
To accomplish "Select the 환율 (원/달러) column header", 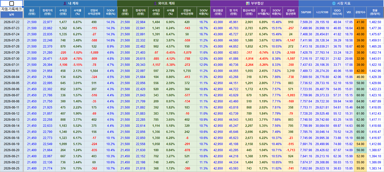I will (x=375, y=12).
